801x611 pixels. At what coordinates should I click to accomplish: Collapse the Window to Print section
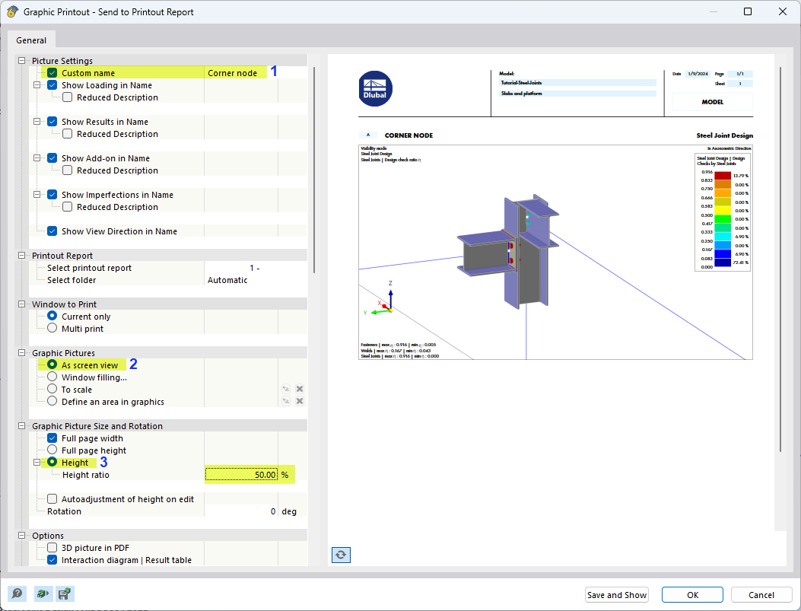(22, 304)
